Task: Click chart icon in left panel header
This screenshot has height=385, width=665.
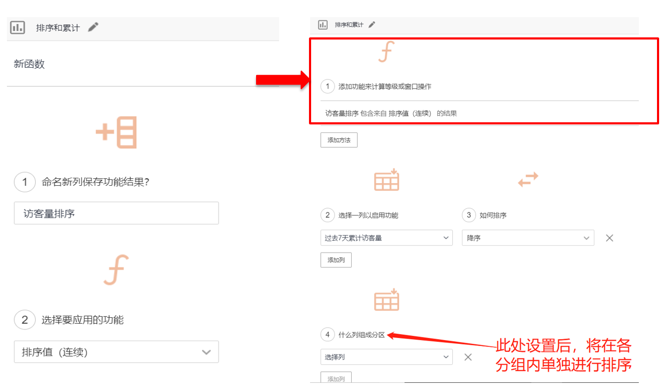Action: (18, 28)
